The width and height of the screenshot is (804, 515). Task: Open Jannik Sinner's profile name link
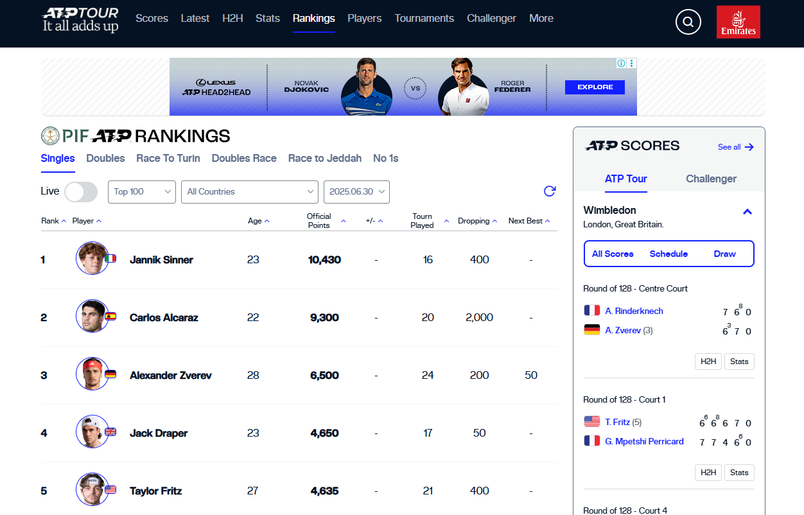[161, 259]
